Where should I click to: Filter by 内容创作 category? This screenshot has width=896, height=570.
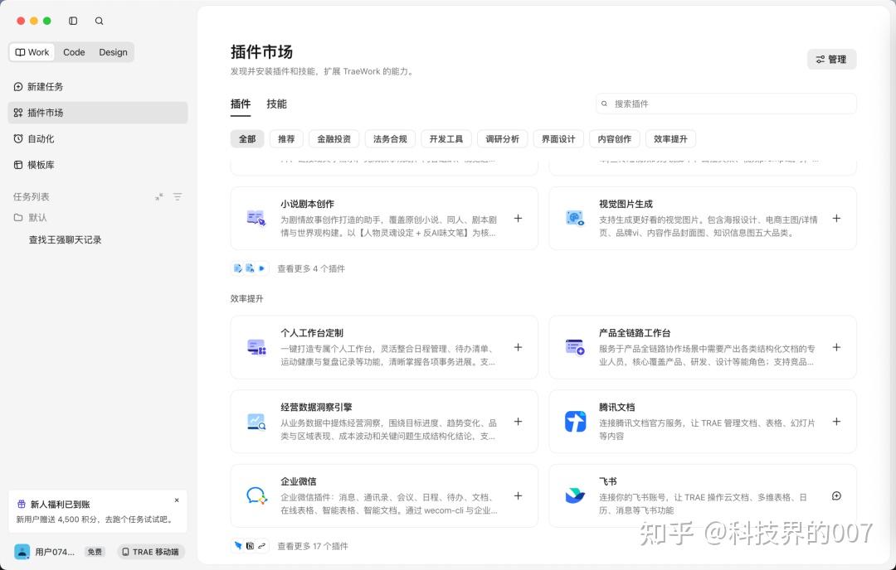pyautogui.click(x=614, y=138)
